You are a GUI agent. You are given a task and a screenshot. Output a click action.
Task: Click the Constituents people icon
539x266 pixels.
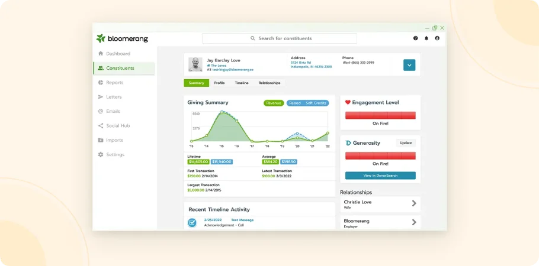tap(101, 68)
